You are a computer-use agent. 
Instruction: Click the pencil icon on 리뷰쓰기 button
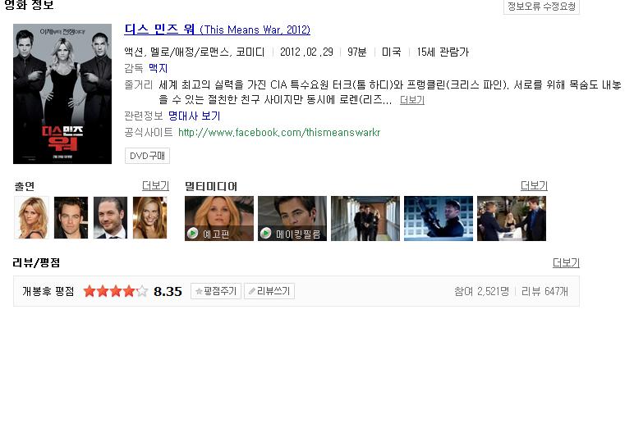point(252,291)
